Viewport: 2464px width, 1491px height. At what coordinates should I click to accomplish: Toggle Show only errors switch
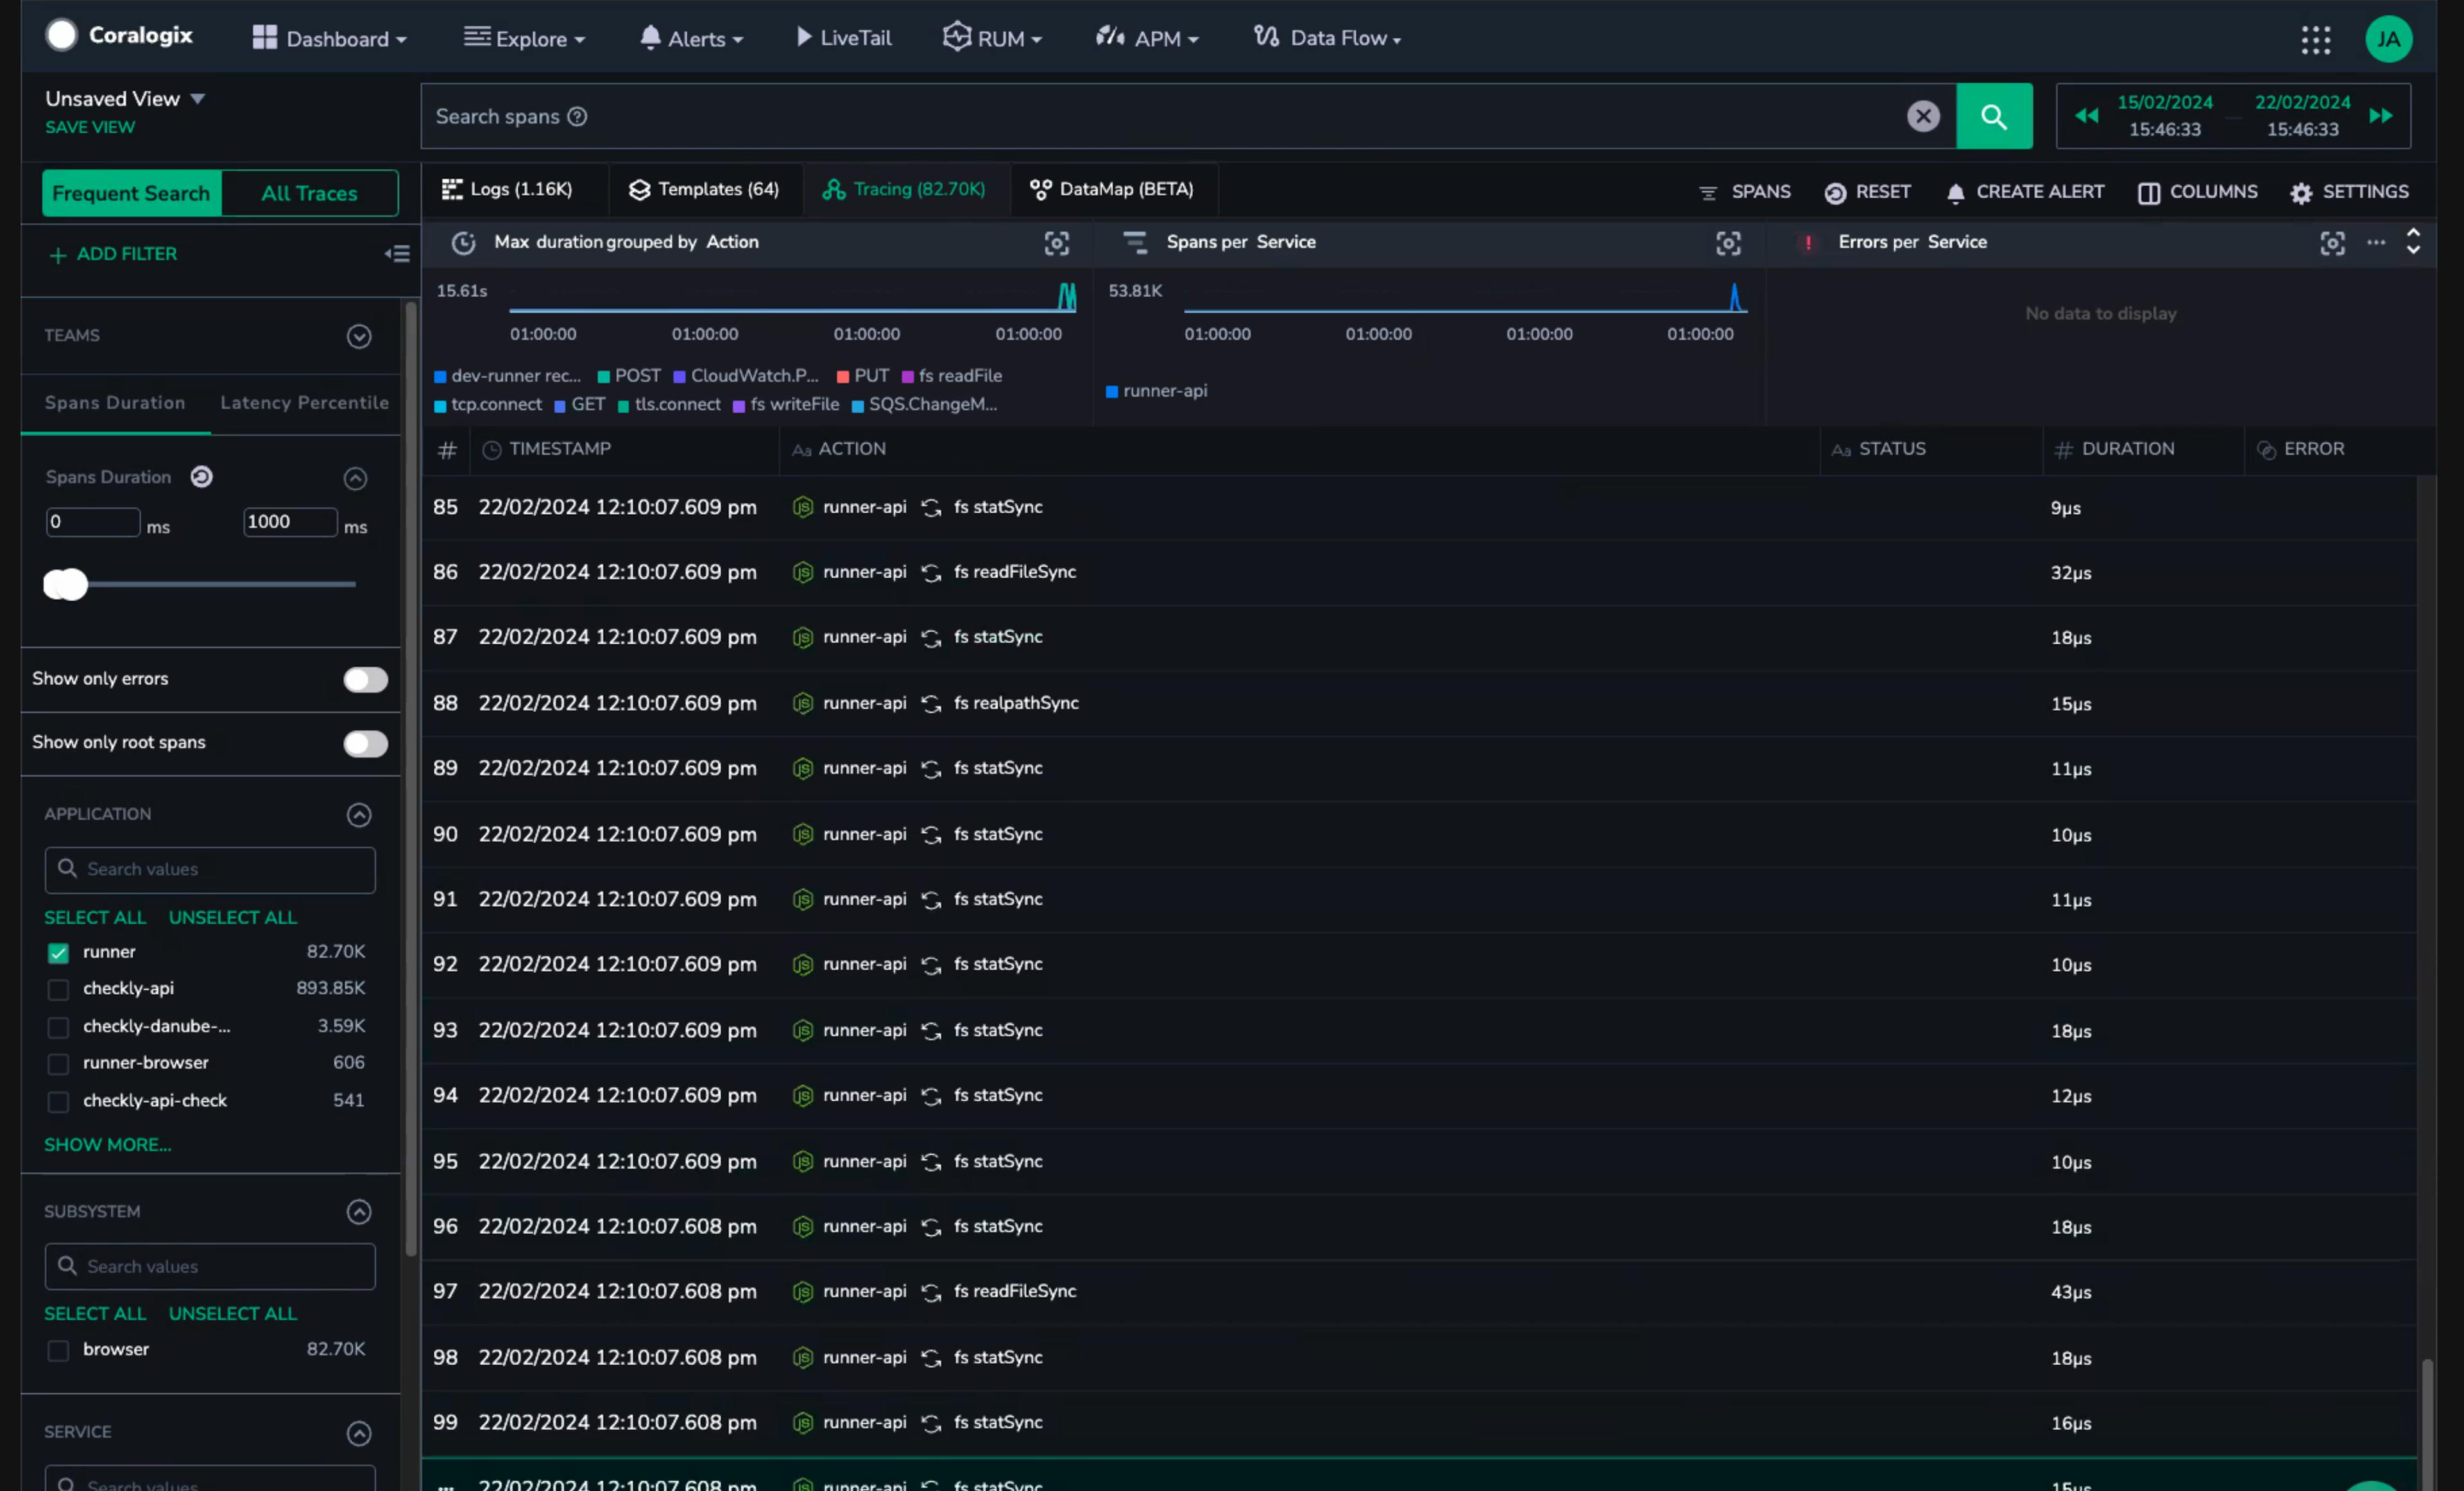365,680
